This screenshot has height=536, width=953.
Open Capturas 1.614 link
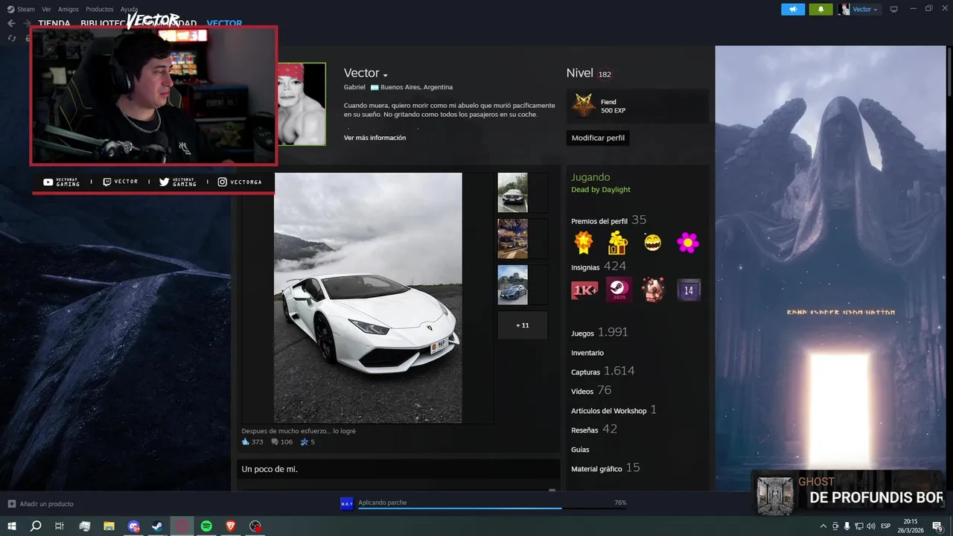point(602,371)
